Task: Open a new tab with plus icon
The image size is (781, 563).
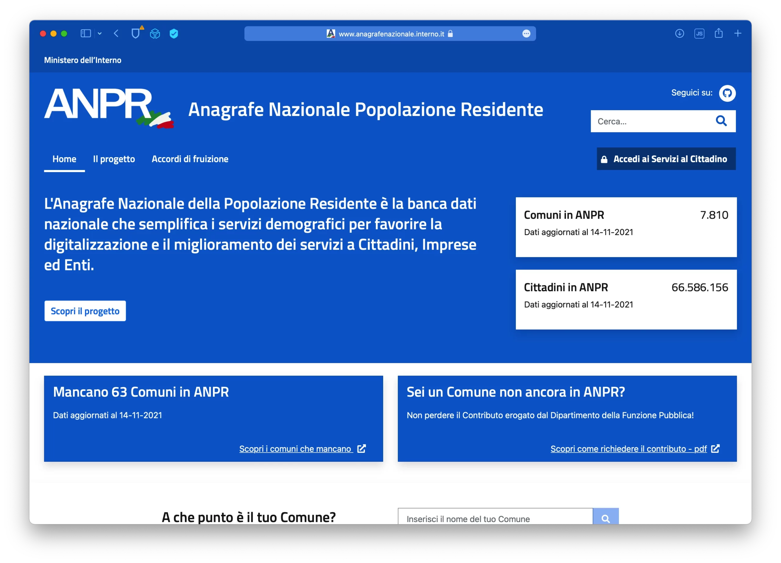Action: point(738,33)
